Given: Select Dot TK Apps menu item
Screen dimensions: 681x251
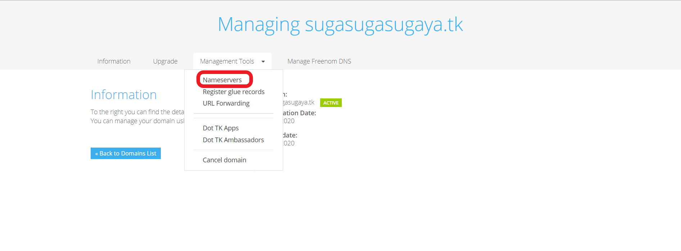Looking at the screenshot, I should (x=221, y=128).
